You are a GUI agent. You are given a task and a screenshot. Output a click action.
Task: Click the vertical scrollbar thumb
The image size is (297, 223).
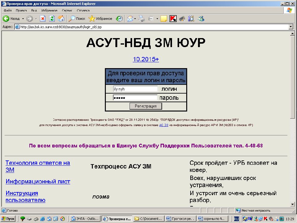click(292, 77)
